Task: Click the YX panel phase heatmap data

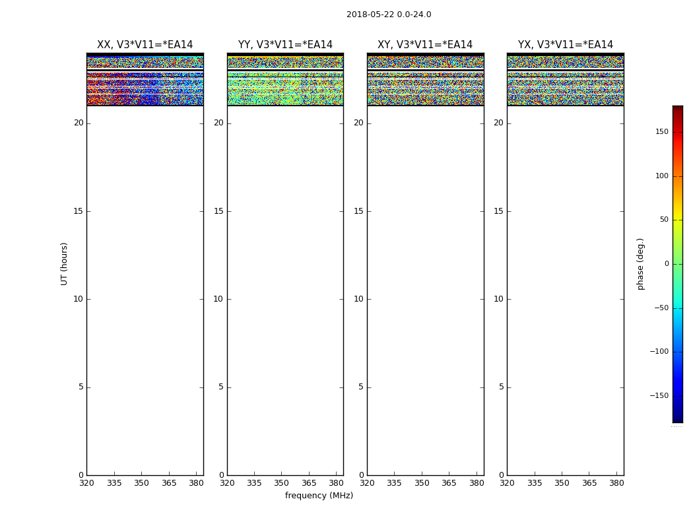Action: point(565,80)
